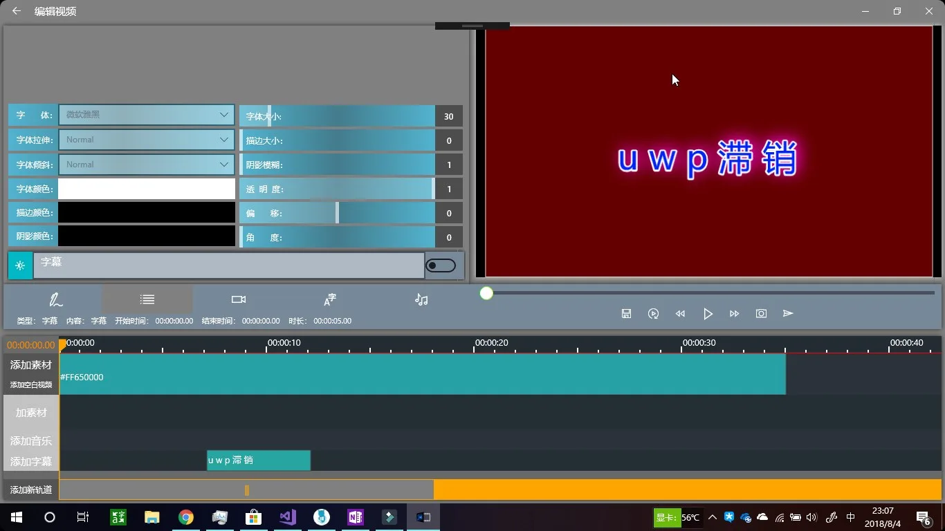Click 添加新轨道 add new track
This screenshot has width=945, height=531.
(31, 490)
